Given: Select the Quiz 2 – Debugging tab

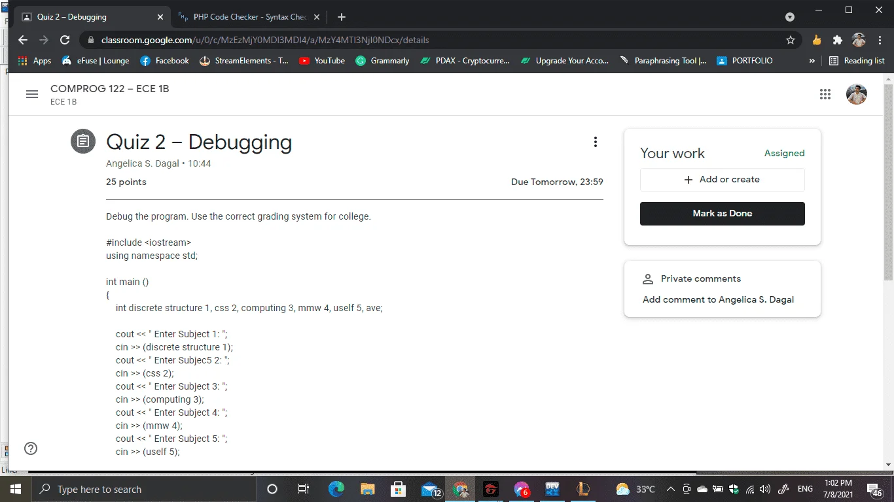Looking at the screenshot, I should (92, 17).
